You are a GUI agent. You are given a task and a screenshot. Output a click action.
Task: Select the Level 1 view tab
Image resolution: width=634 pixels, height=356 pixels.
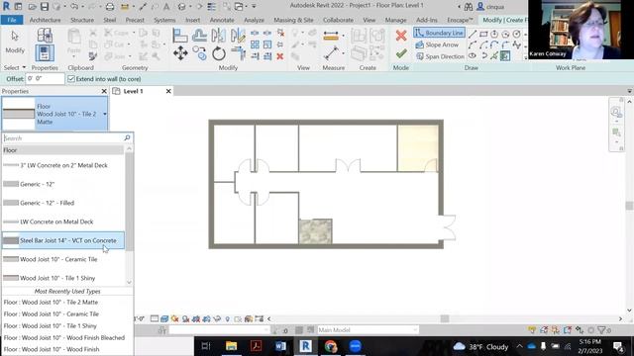pyautogui.click(x=133, y=91)
